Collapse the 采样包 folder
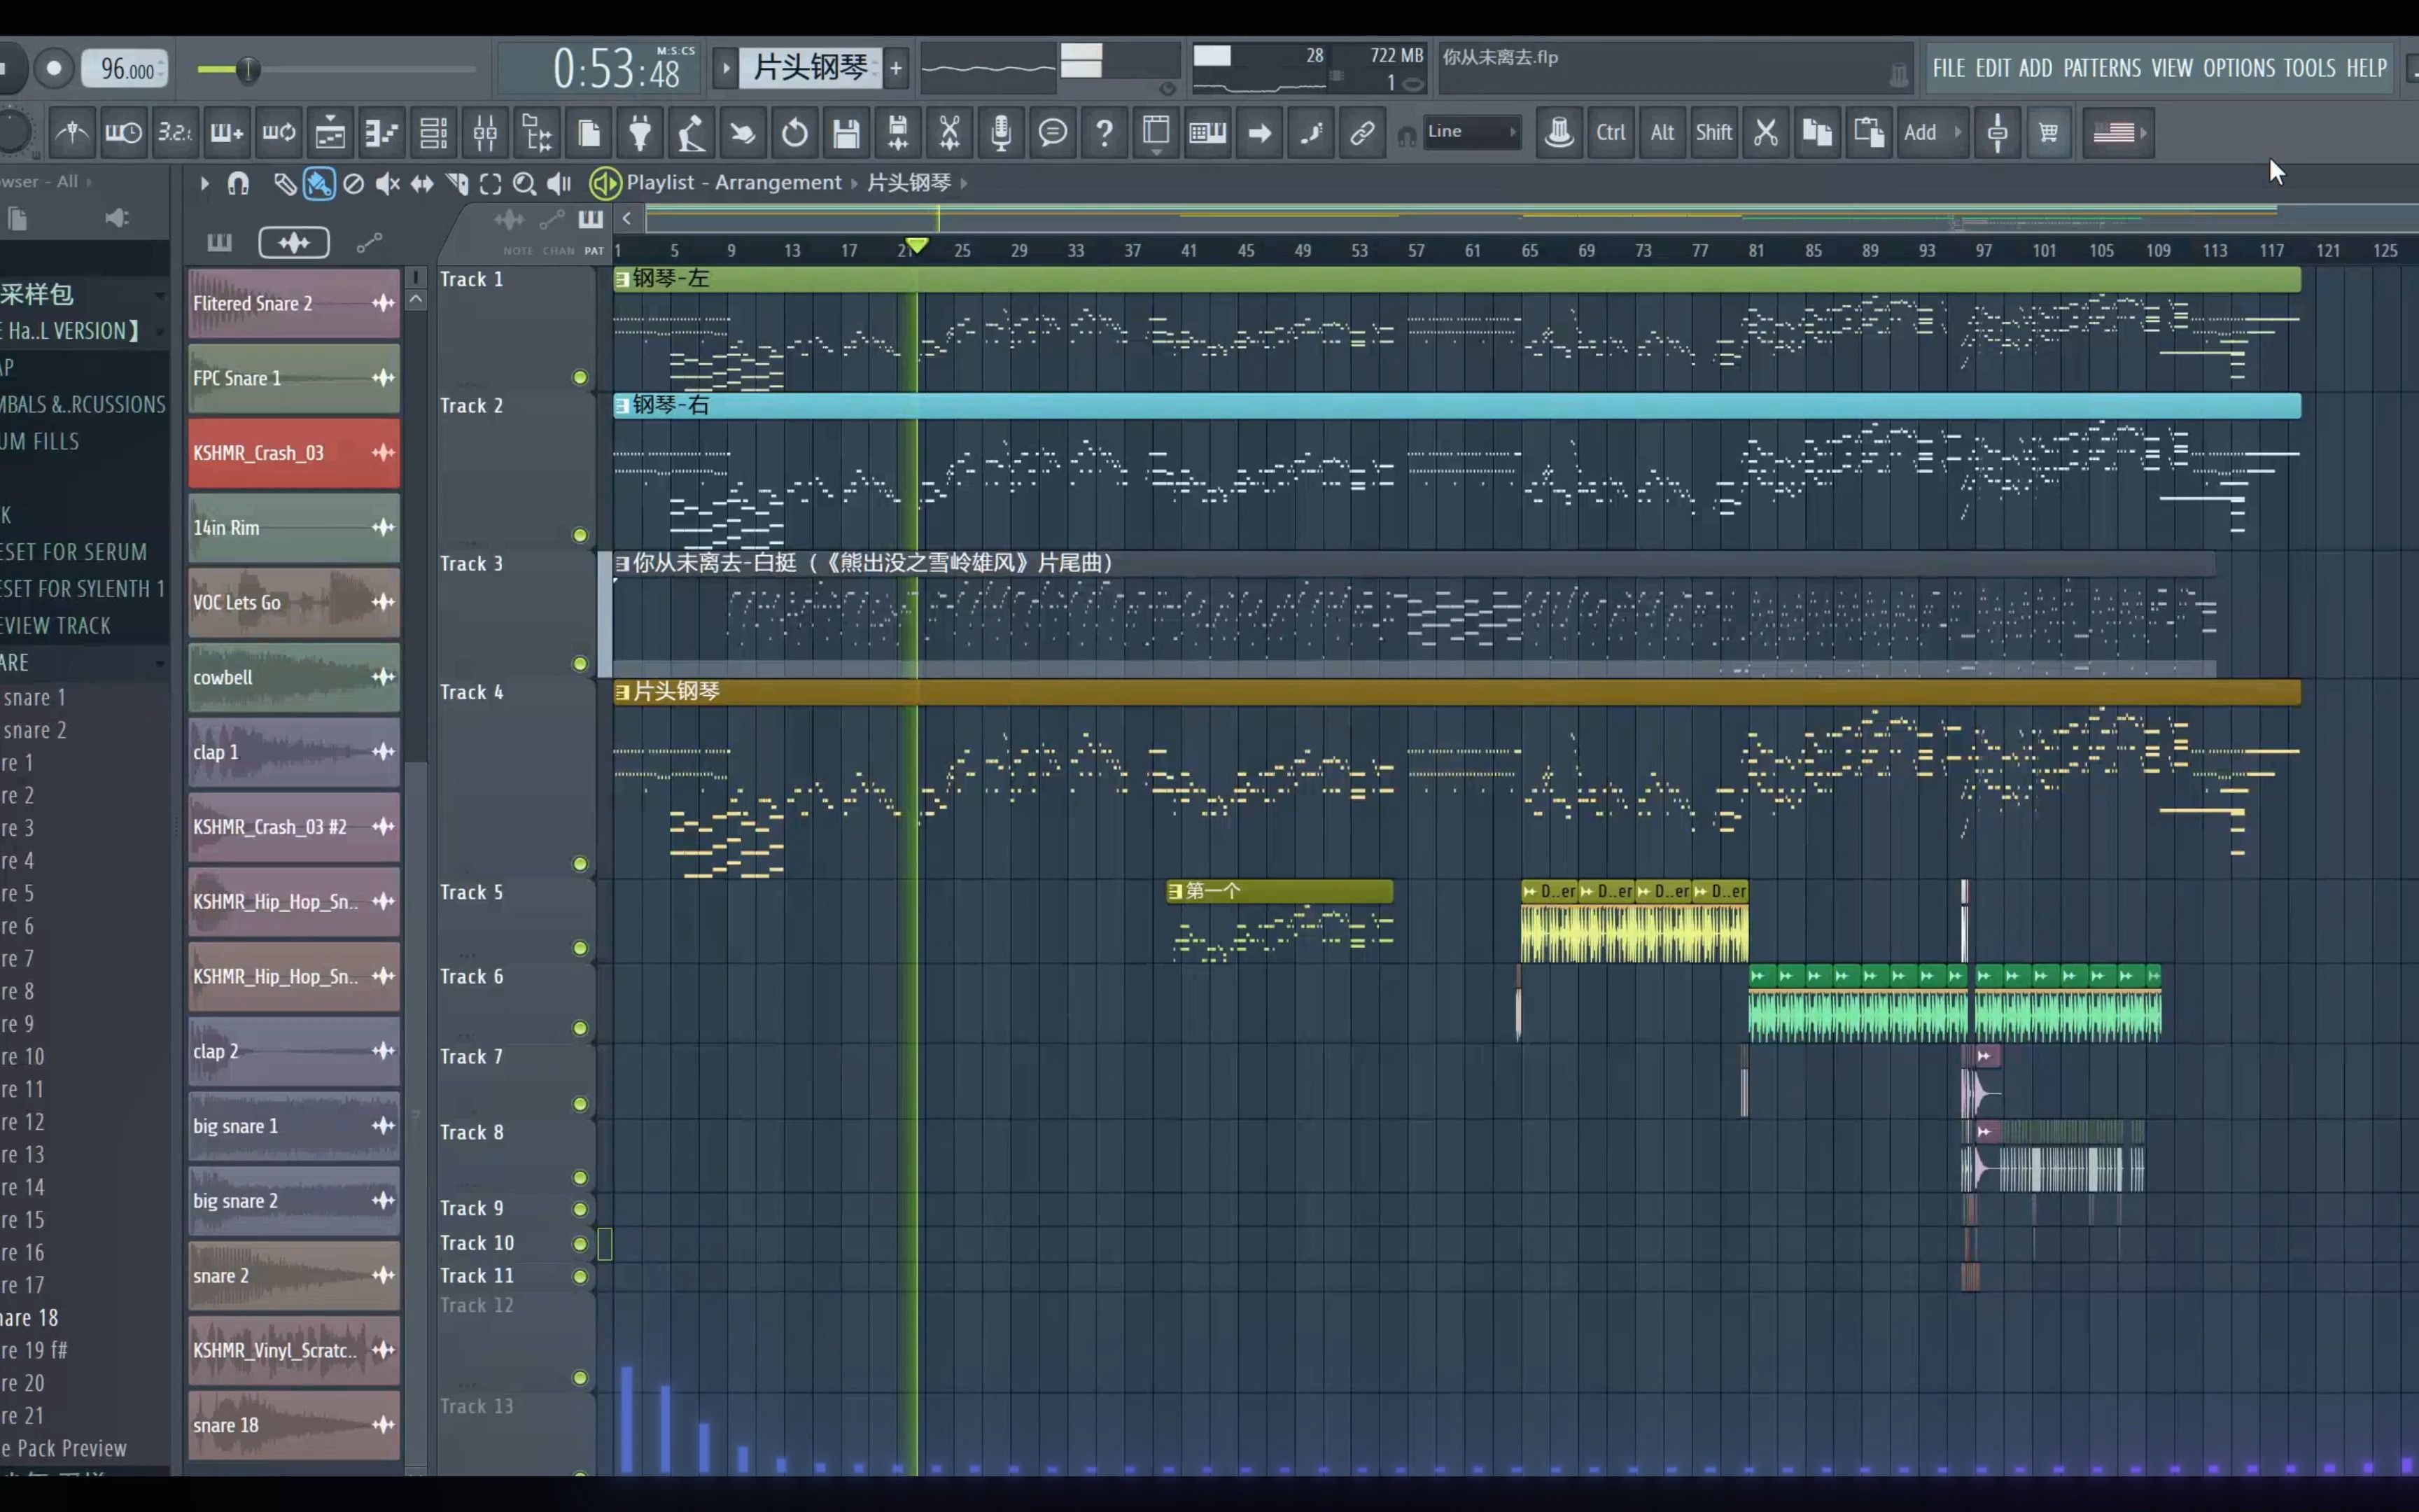Screen dimensions: 2419x1512 click(160, 295)
